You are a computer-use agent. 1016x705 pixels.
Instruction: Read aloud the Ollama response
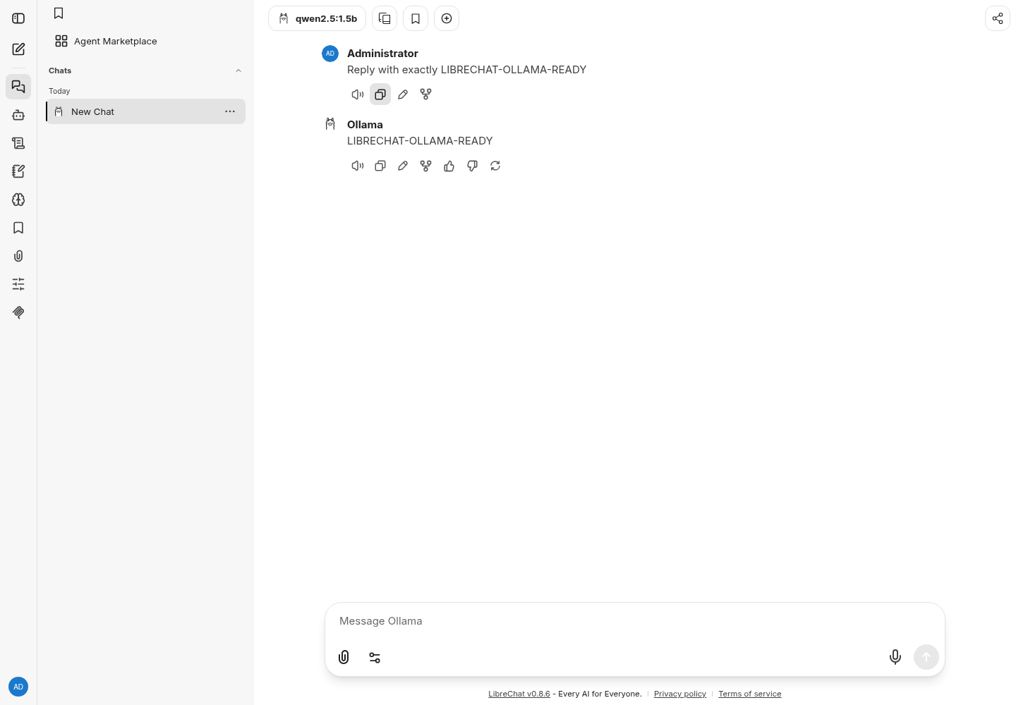pos(358,166)
